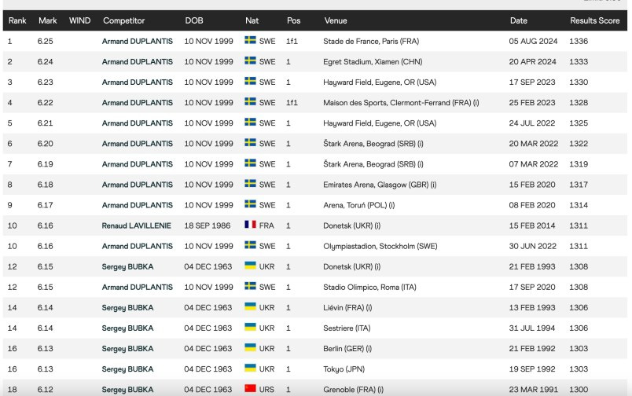Image resolution: width=632 pixels, height=396 pixels.
Task: Click the Results Score column header
Action: click(x=594, y=20)
